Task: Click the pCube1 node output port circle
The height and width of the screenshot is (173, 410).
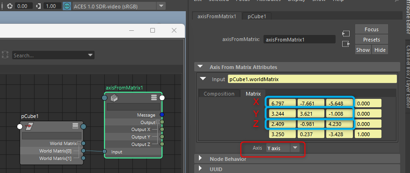Action: click(x=83, y=127)
